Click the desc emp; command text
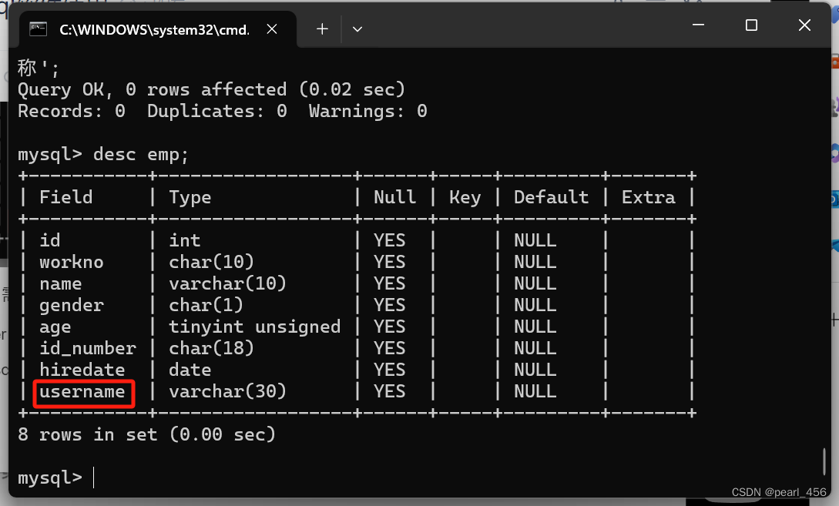This screenshot has height=506, width=839. point(141,154)
